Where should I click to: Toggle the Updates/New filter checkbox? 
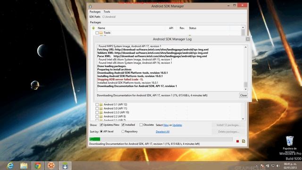click(101, 125)
